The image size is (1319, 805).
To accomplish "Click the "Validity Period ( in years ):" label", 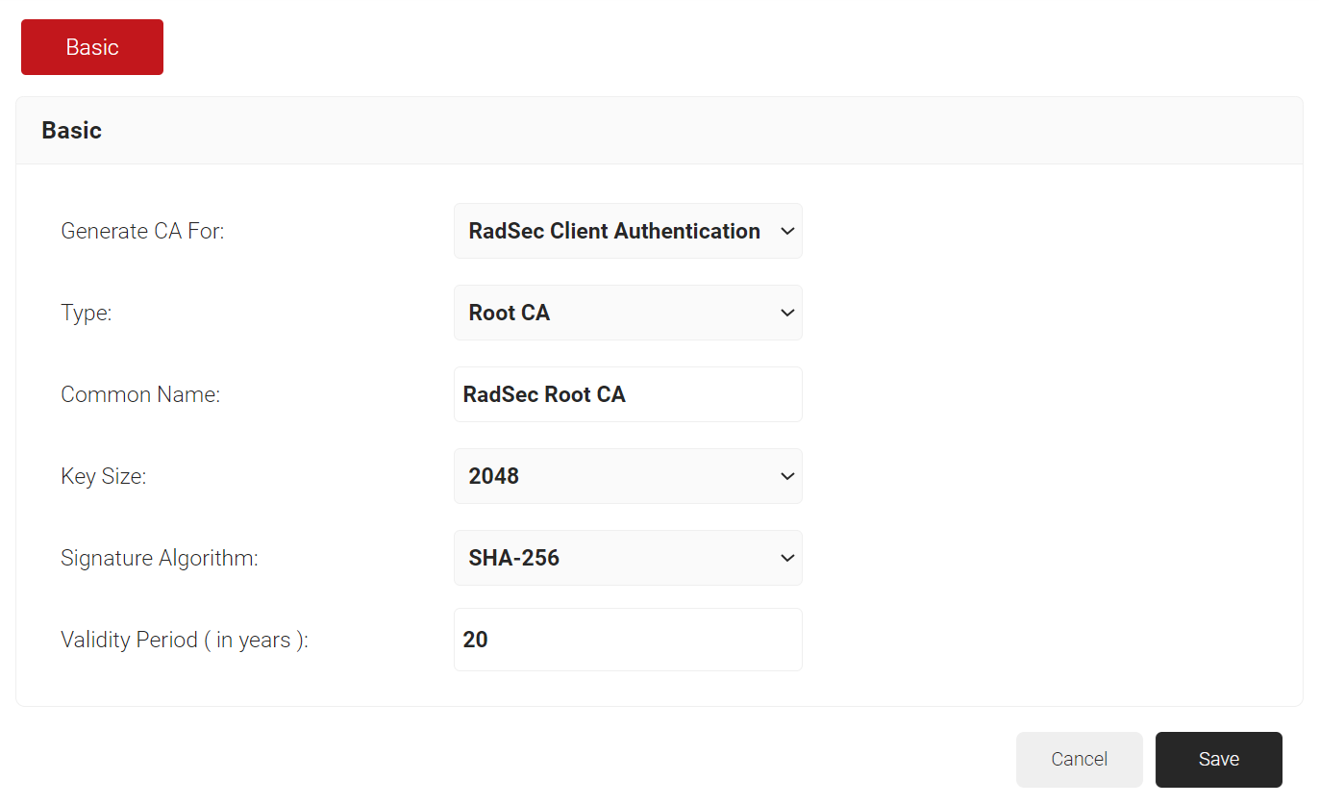I will click(x=185, y=640).
